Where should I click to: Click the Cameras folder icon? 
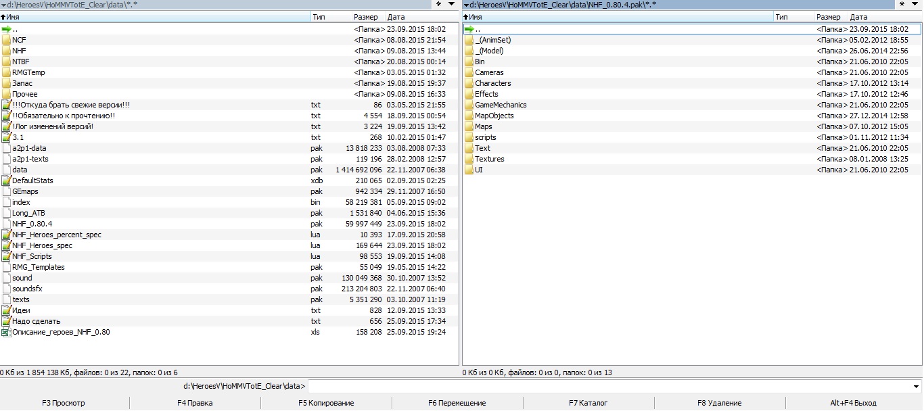pyautogui.click(x=469, y=72)
